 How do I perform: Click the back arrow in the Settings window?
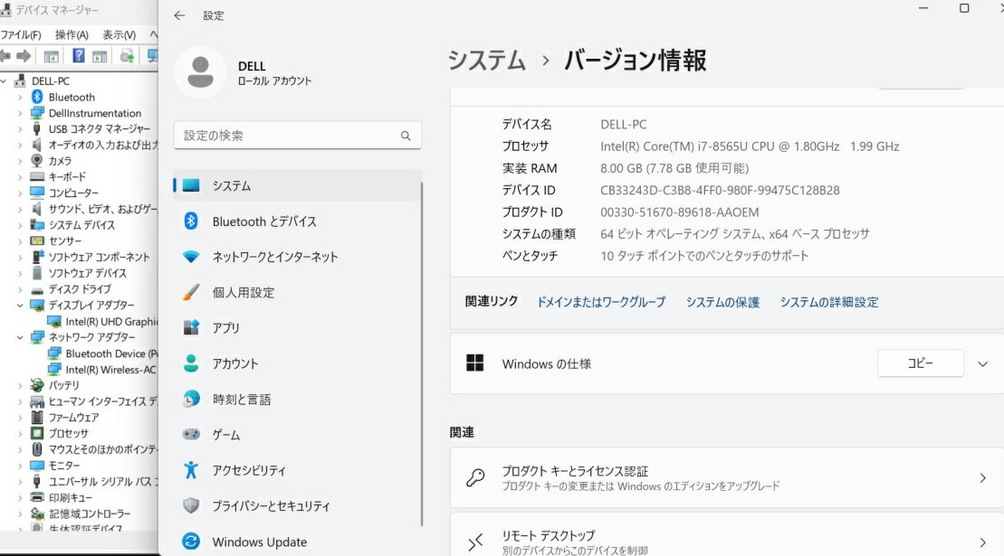pyautogui.click(x=179, y=15)
